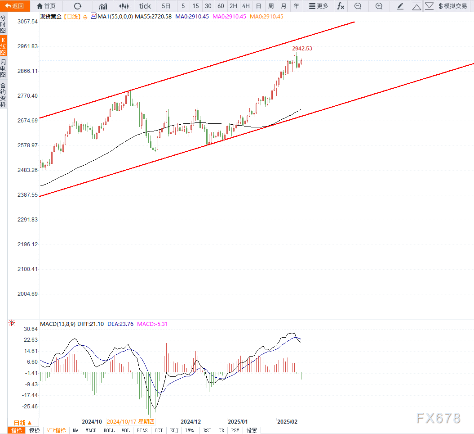Click the refresh chart icon
The height and width of the screenshot is (434, 474).
[x=78, y=6]
